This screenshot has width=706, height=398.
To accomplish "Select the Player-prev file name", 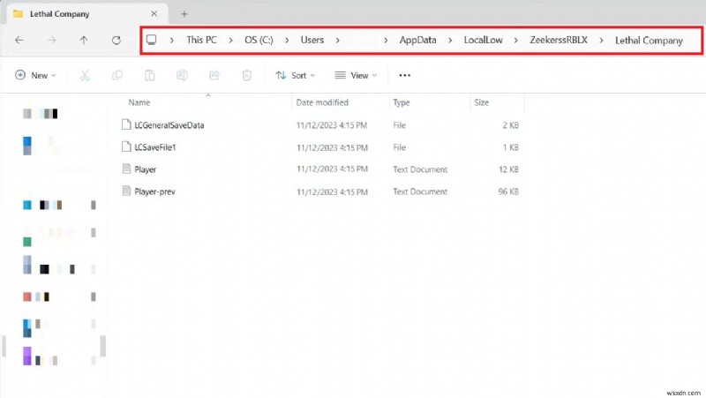I will pos(155,191).
